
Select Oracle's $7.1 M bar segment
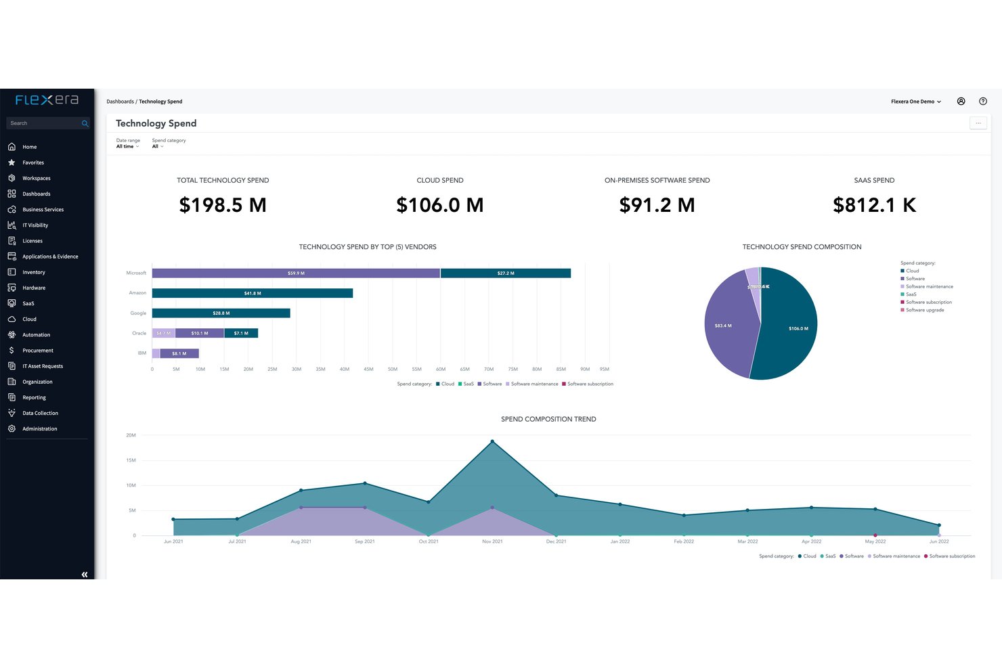(x=241, y=333)
